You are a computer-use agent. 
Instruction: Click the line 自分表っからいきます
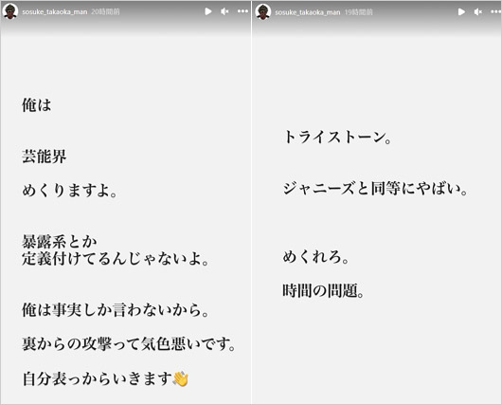[98, 378]
